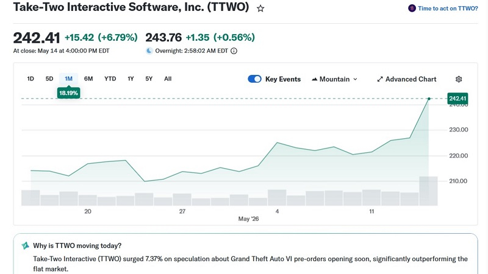Add TTWO to watchlist with star icon
This screenshot has height=274, width=488.
[x=260, y=9]
